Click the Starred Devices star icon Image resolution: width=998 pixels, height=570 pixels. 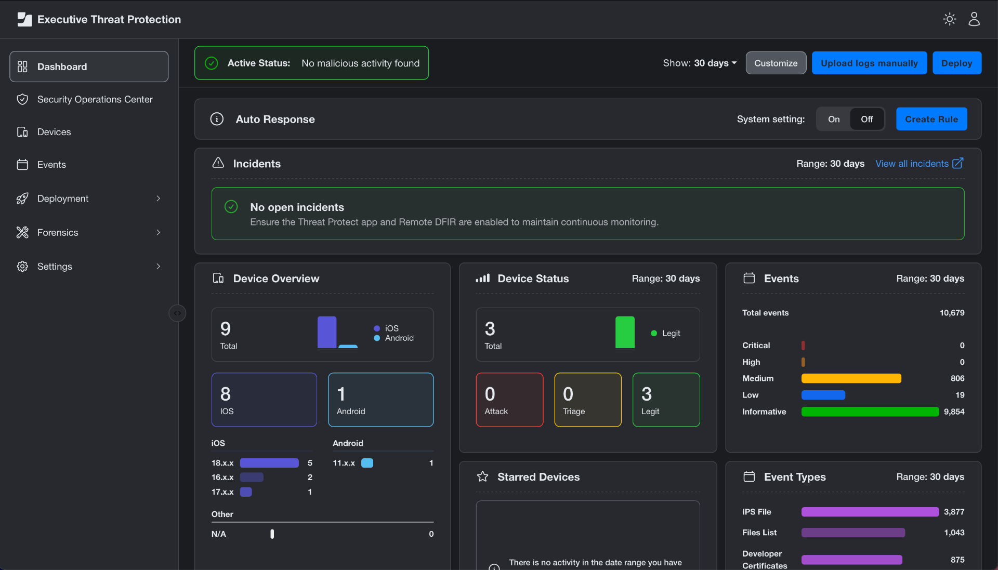(482, 476)
